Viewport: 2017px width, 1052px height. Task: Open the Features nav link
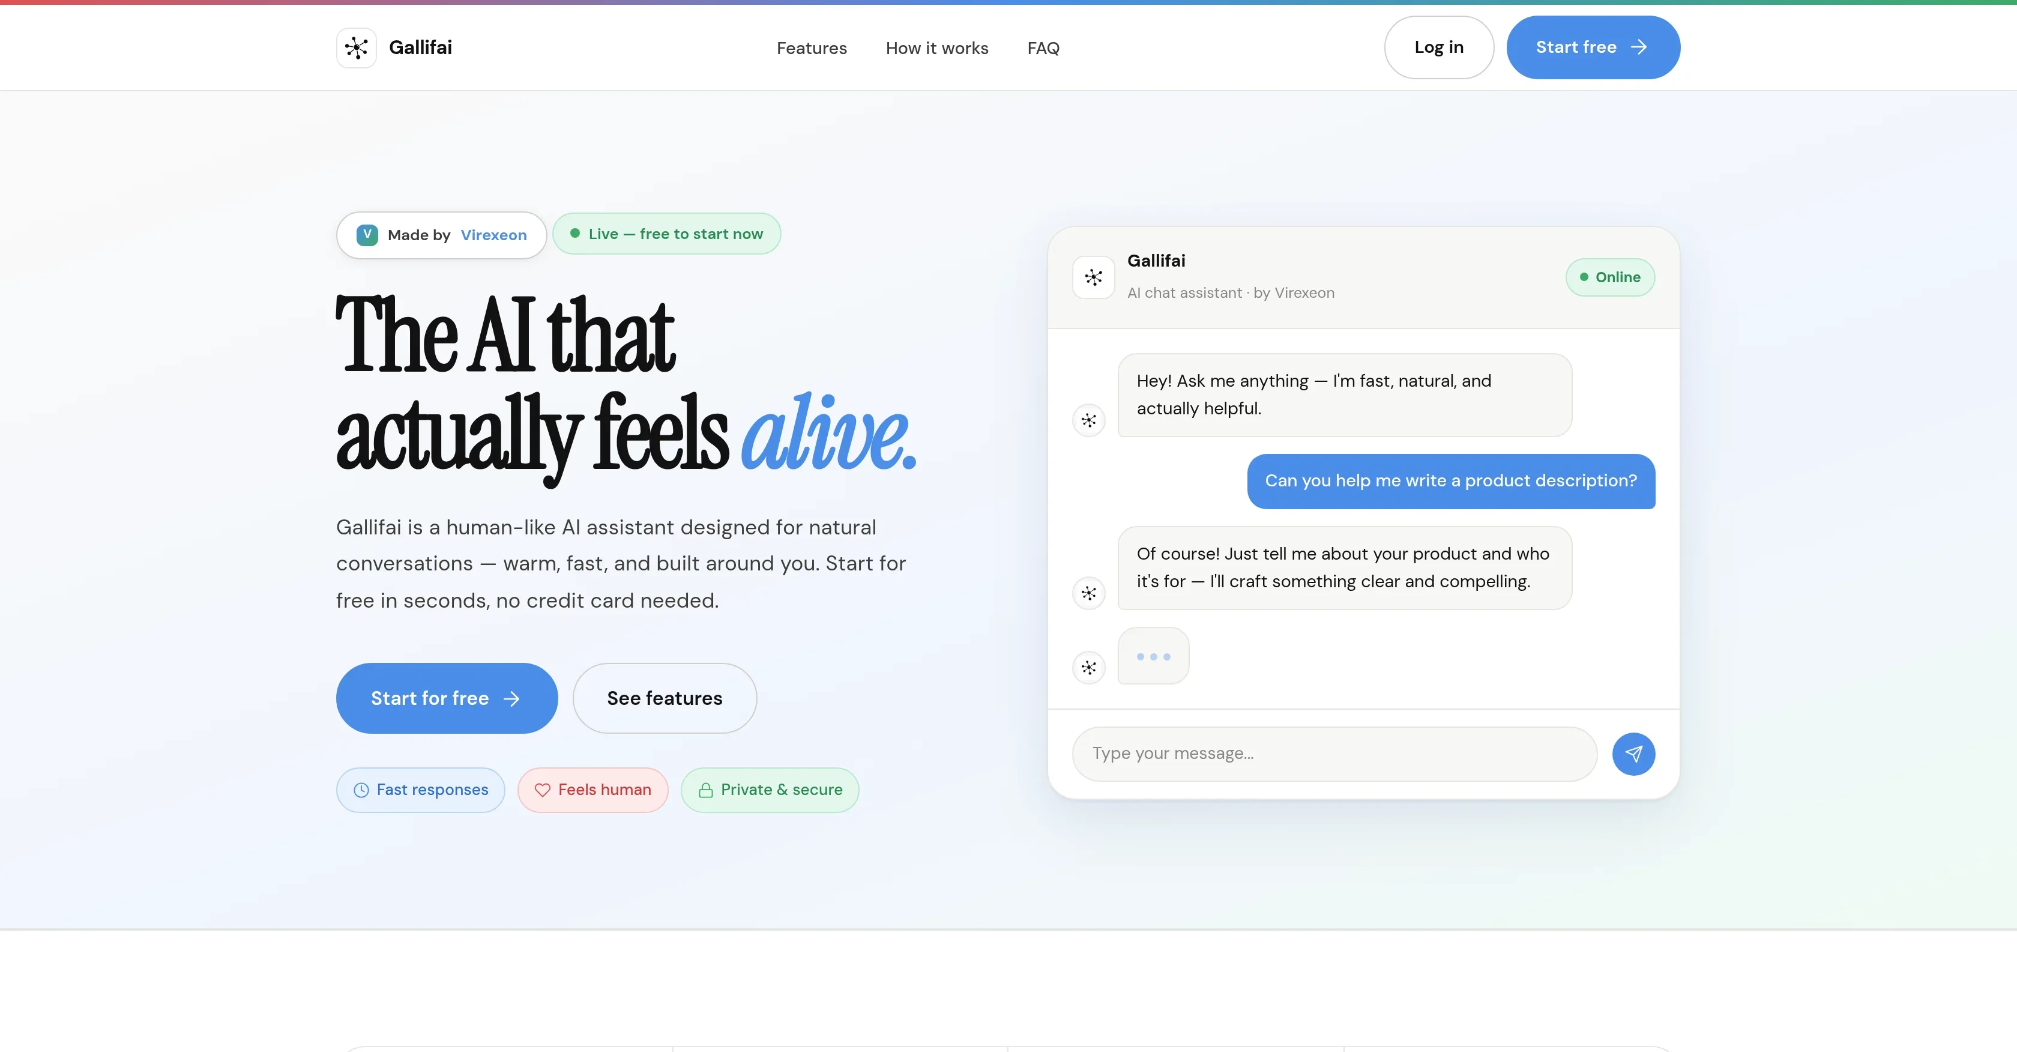click(x=812, y=49)
